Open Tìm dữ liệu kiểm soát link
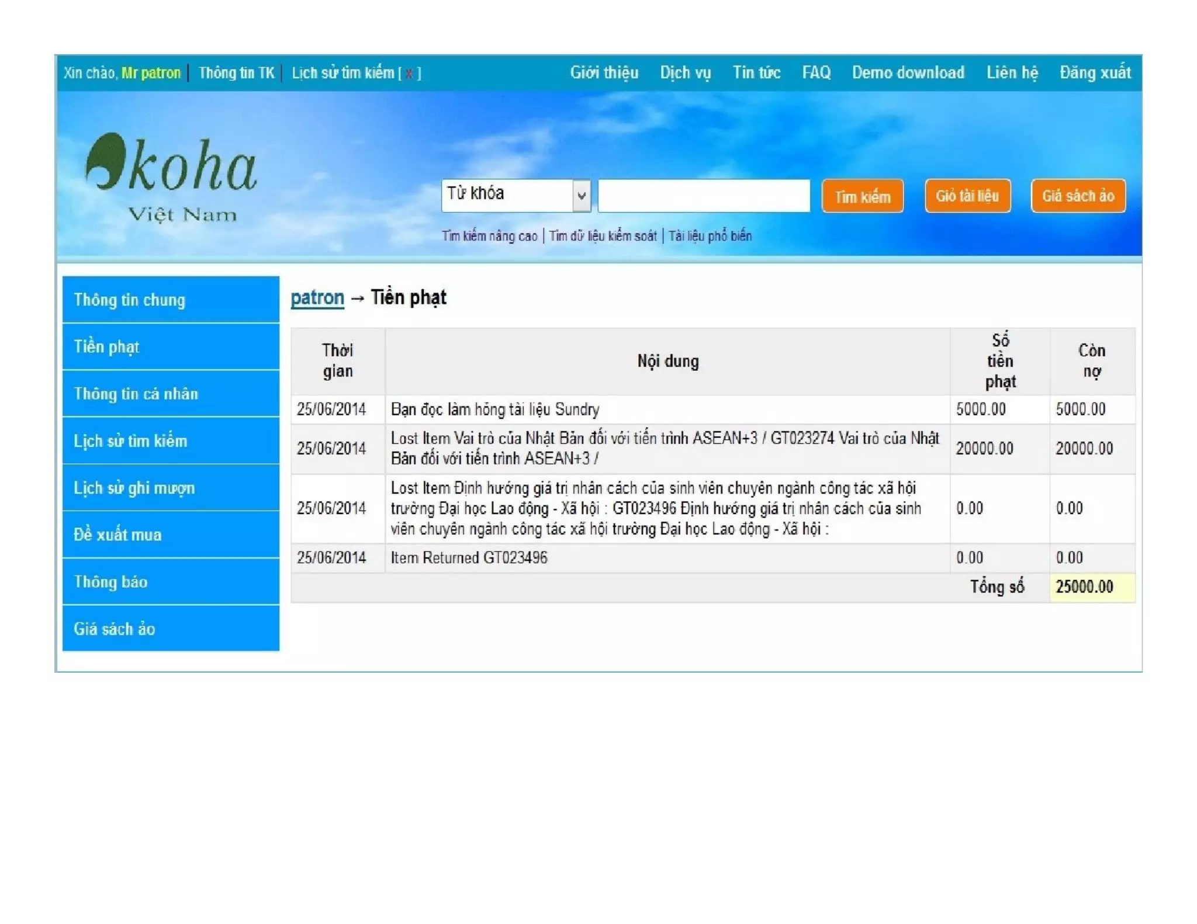Screen dimensions: 1197x924 click(x=603, y=236)
